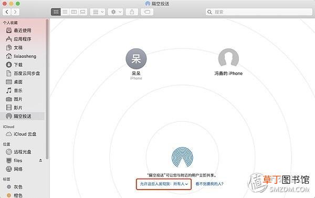Open 百度云同步盘 in the sidebar

pyautogui.click(x=22, y=74)
